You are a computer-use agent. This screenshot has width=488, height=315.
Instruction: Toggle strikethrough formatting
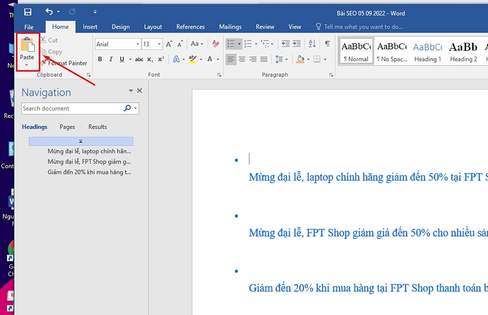pyautogui.click(x=139, y=59)
